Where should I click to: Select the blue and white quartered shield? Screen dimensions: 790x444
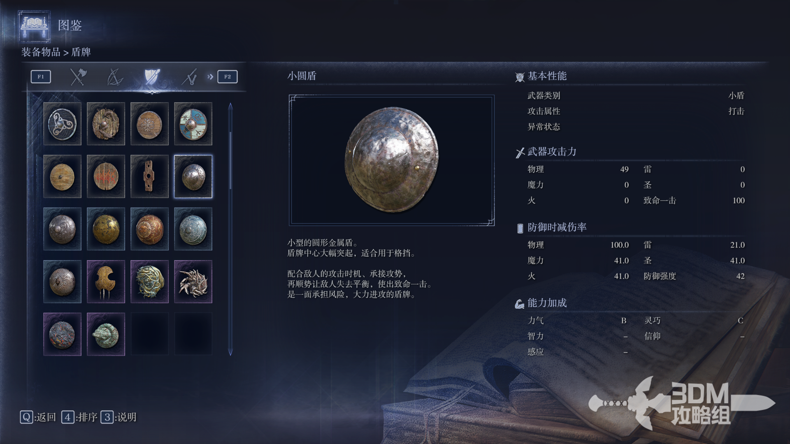(x=193, y=124)
